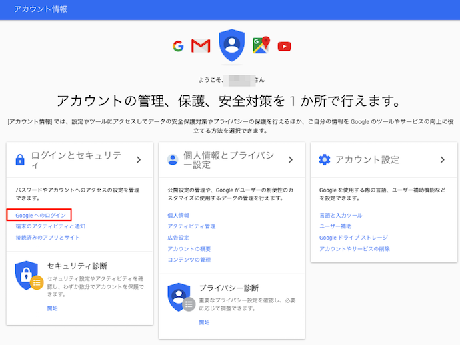Click the ログインとセキュリティ card title
Screen dimensions: 460x345
click(76, 160)
